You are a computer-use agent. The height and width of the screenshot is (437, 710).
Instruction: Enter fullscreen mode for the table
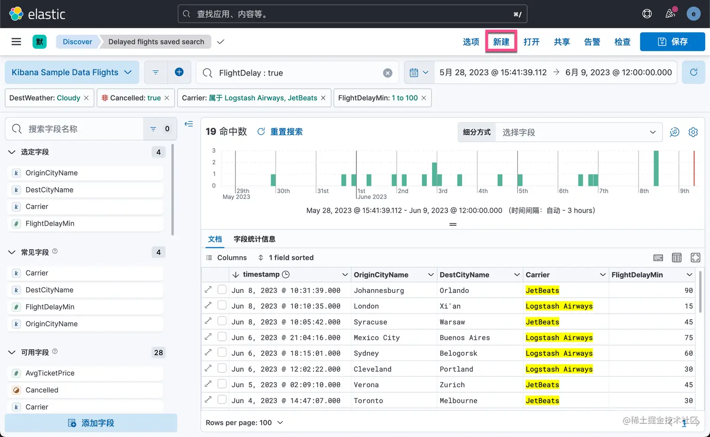tap(695, 258)
